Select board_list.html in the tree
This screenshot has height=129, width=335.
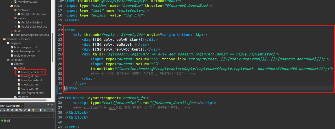tap(30, 76)
